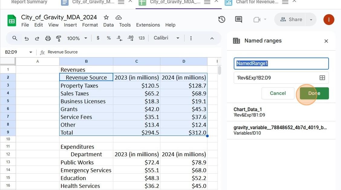Click the redo arrow icon
The image size is (341, 190).
[37, 39]
